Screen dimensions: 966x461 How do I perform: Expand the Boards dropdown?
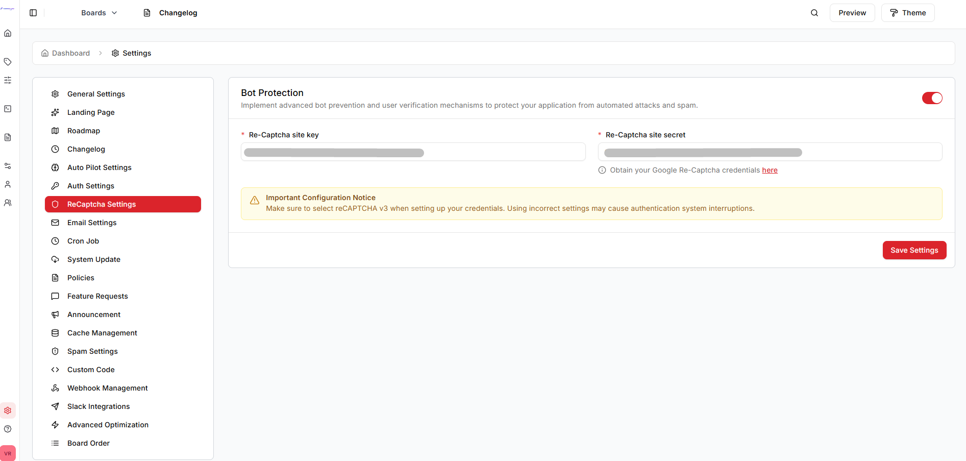click(x=99, y=13)
